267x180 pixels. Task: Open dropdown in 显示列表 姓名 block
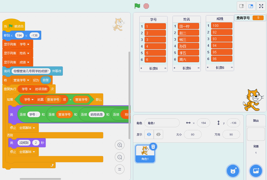[25, 53]
